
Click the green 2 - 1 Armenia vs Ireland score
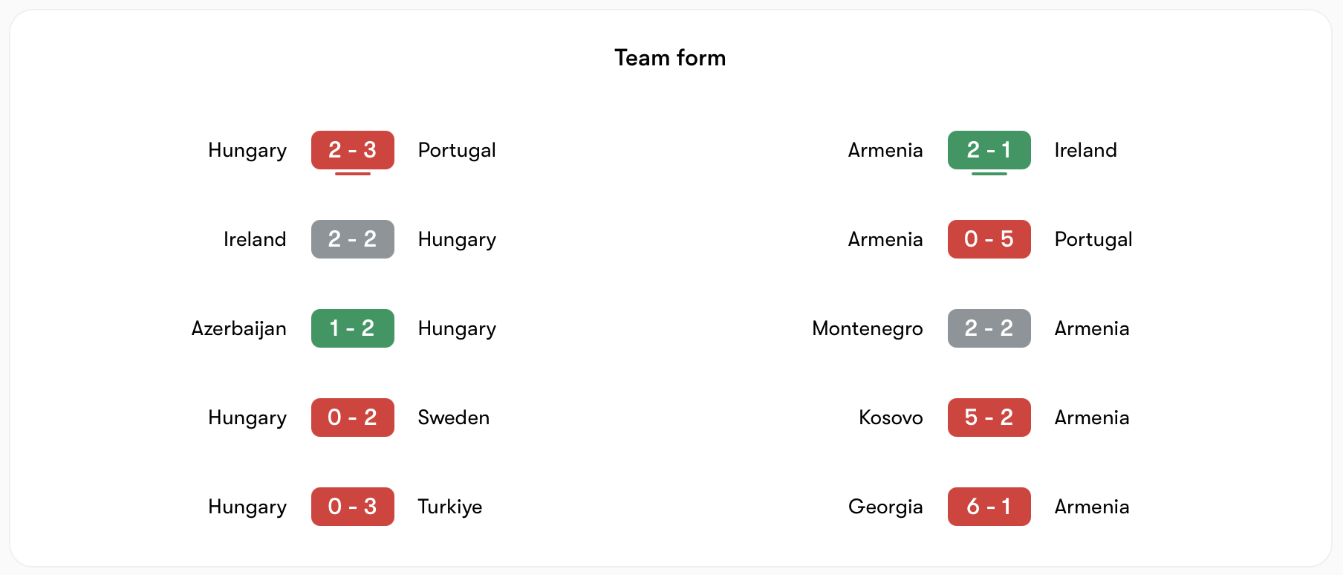click(x=989, y=150)
